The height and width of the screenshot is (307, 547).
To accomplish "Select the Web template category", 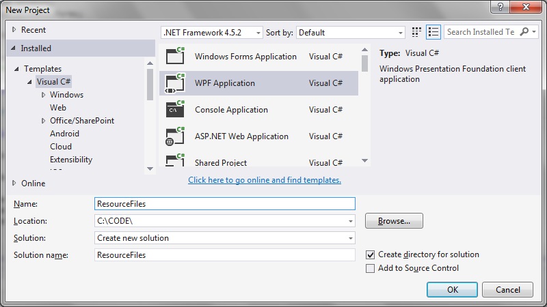I will (x=58, y=108).
